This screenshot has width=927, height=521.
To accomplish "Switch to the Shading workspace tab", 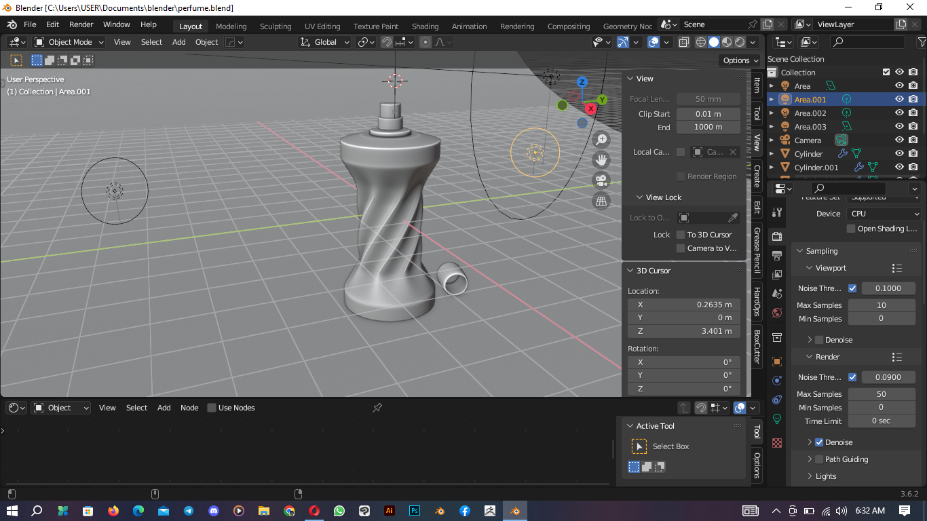I will click(425, 26).
